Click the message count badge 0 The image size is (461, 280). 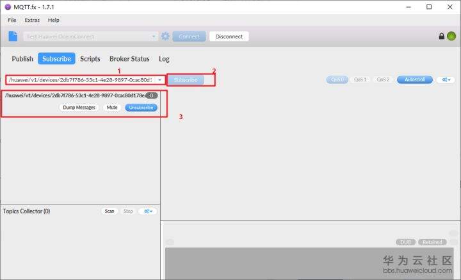point(152,95)
